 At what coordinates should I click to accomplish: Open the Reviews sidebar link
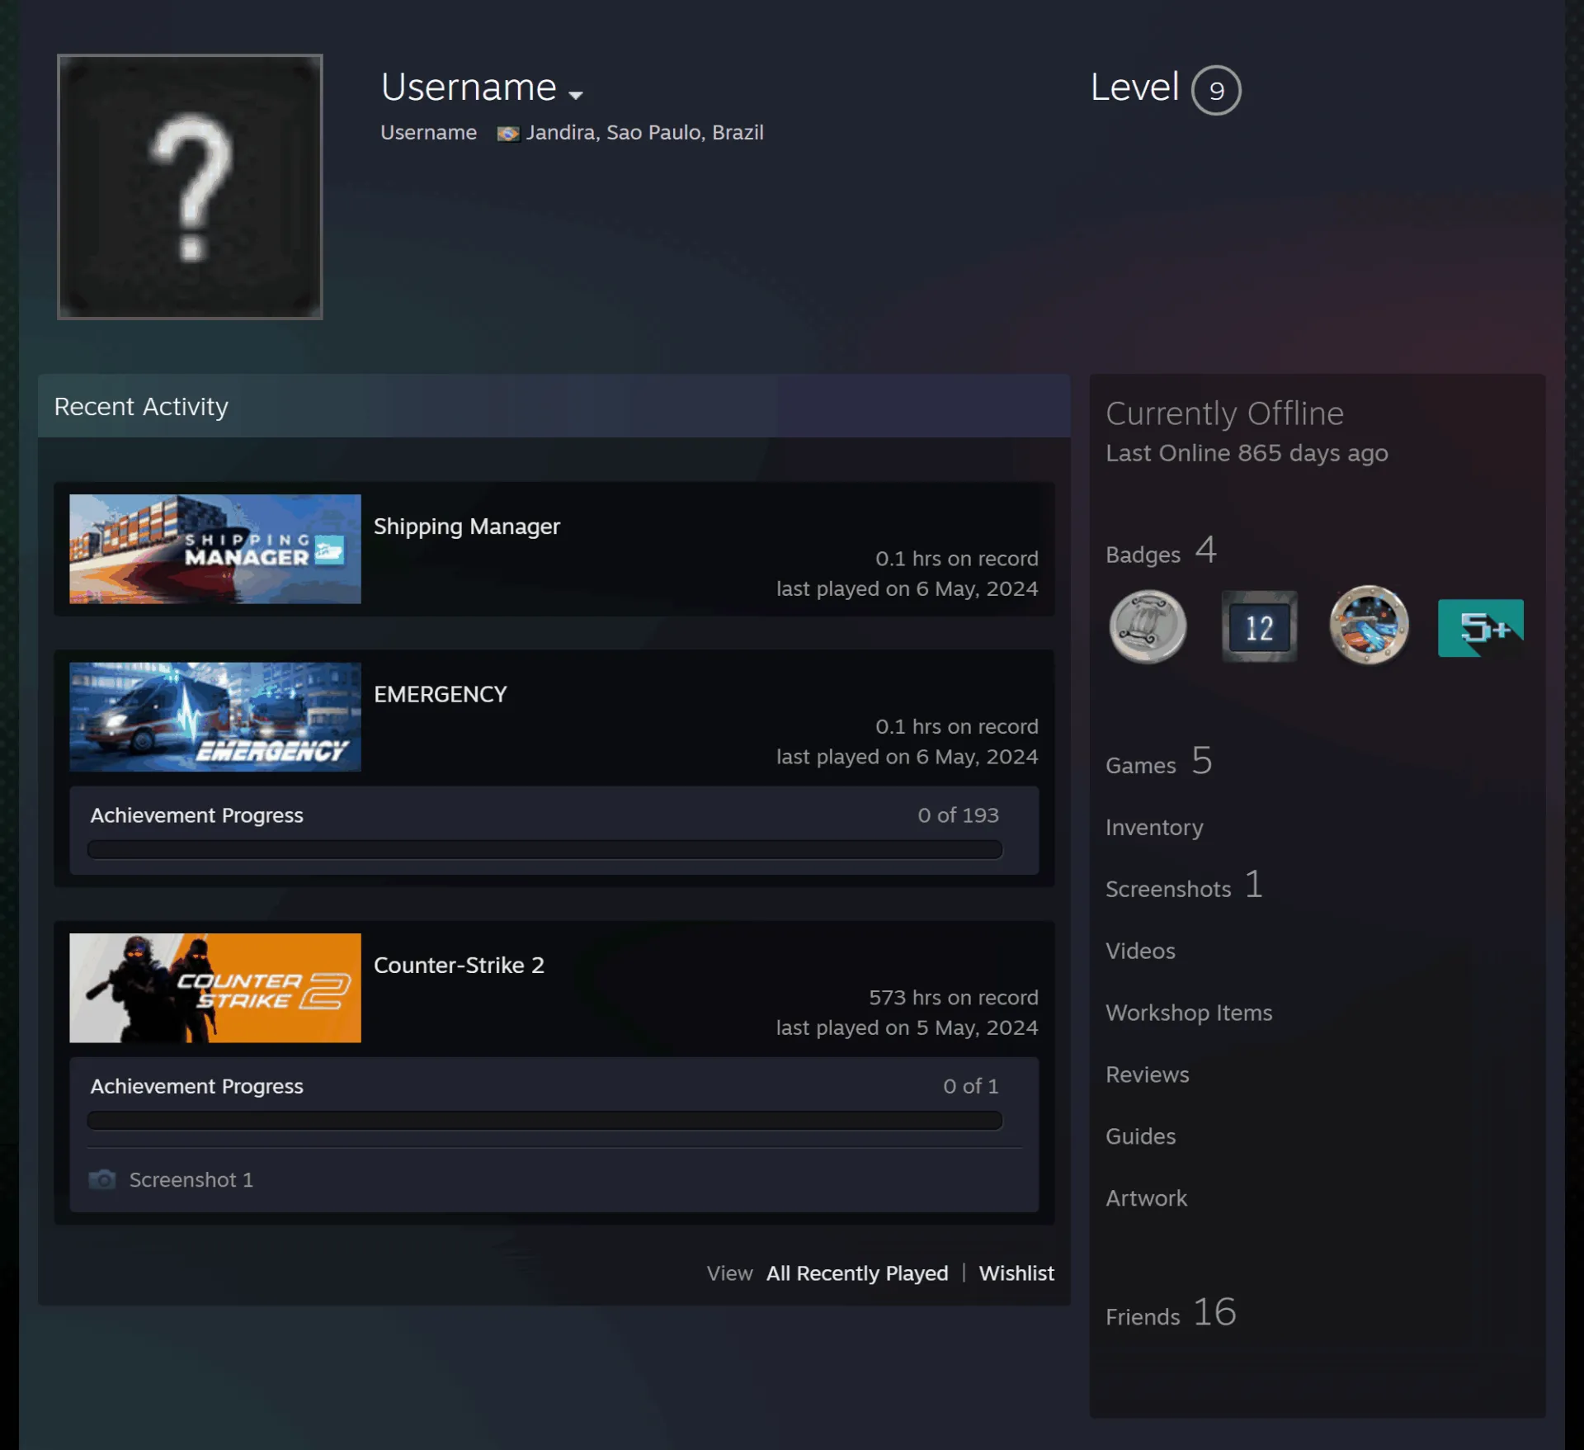[1147, 1075]
